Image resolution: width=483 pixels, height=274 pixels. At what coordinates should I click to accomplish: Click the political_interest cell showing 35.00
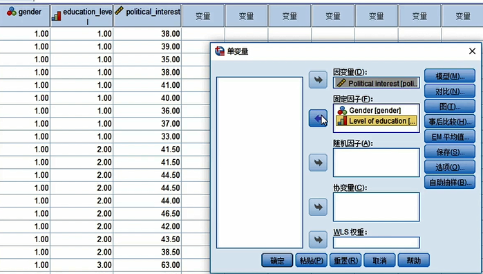pos(148,60)
